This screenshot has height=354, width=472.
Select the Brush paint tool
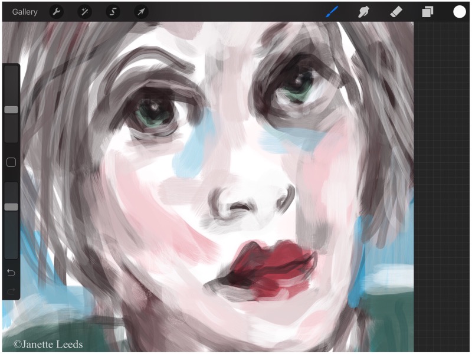click(332, 12)
